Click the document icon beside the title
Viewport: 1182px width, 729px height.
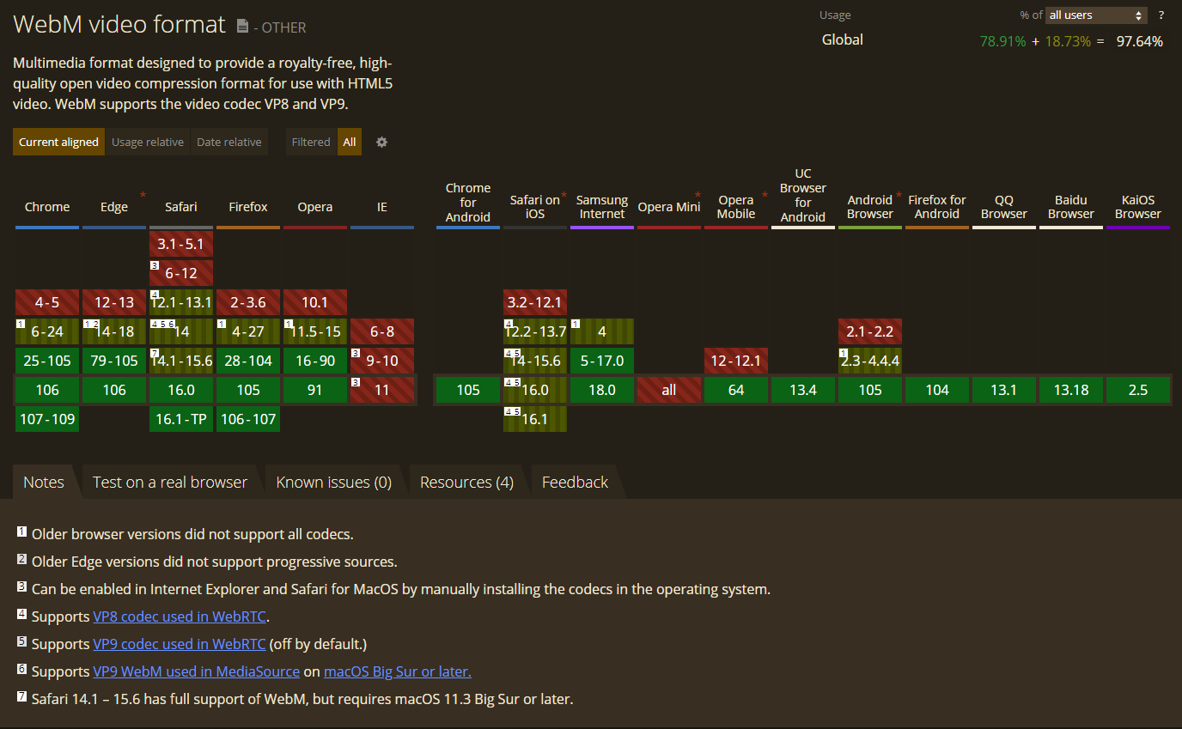(242, 27)
